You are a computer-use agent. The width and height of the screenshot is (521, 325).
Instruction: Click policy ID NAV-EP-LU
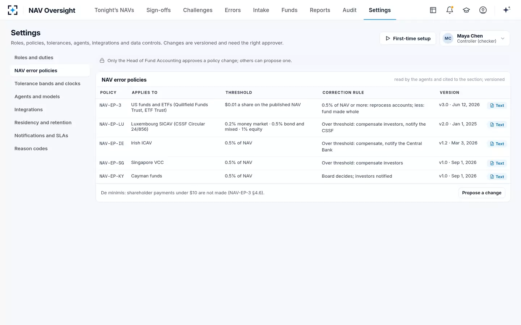tap(112, 124)
